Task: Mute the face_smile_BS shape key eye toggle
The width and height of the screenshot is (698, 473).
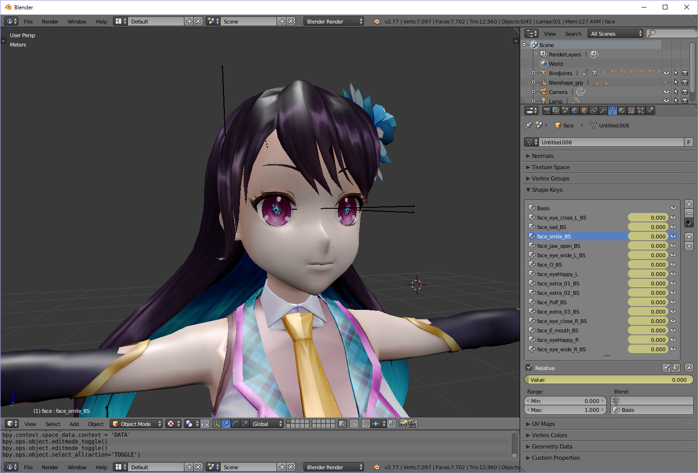Action: pyautogui.click(x=673, y=236)
